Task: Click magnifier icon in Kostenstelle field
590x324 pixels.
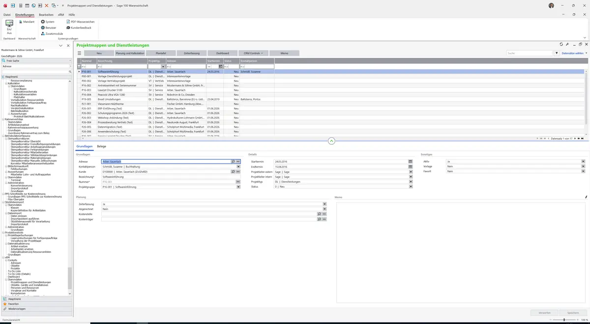Action: [x=319, y=214]
